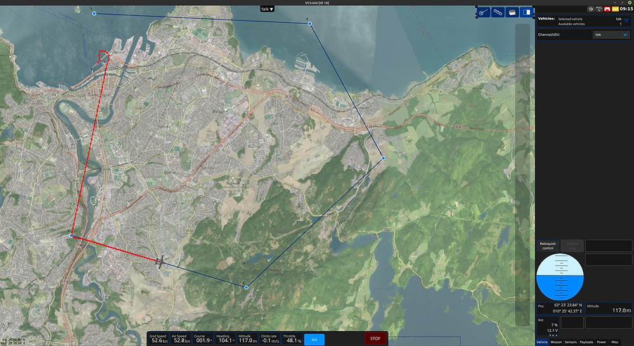The height and width of the screenshot is (346, 634).
Task: Click the red gamepad status icon
Action: pos(607,9)
